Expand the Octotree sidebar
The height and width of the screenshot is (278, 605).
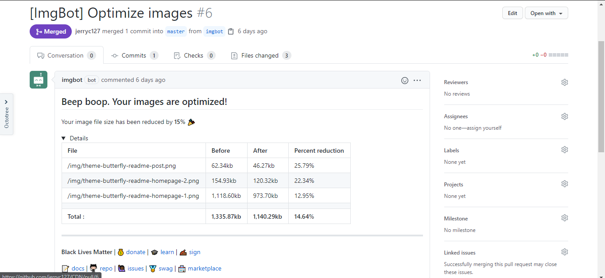[6, 114]
